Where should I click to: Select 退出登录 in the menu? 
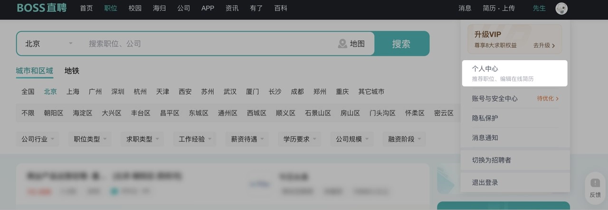click(485, 183)
